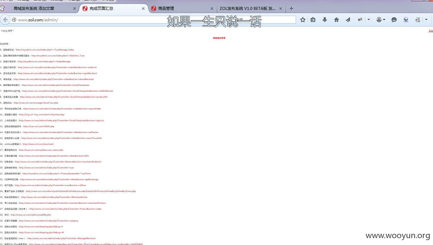Close the 商城发布系统 添加文章 tab
Image resolution: width=433 pixels, height=245 pixels.
click(x=75, y=9)
